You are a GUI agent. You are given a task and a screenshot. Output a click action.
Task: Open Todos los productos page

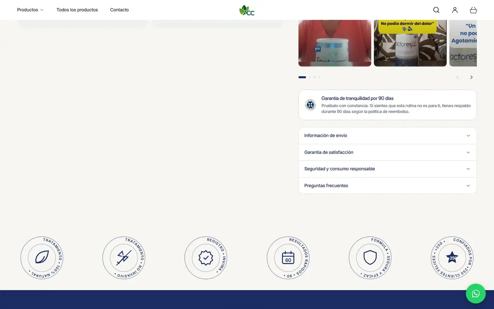click(x=77, y=10)
